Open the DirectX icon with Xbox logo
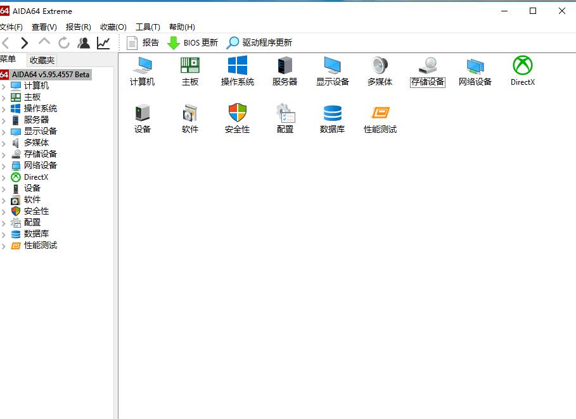The width and height of the screenshot is (576, 419). click(522, 72)
